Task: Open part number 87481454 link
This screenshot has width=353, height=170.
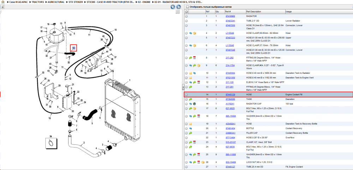Action: (x=230, y=128)
